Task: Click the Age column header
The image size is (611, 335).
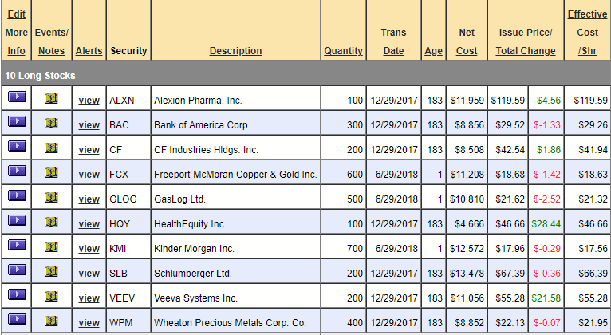Action: click(434, 51)
